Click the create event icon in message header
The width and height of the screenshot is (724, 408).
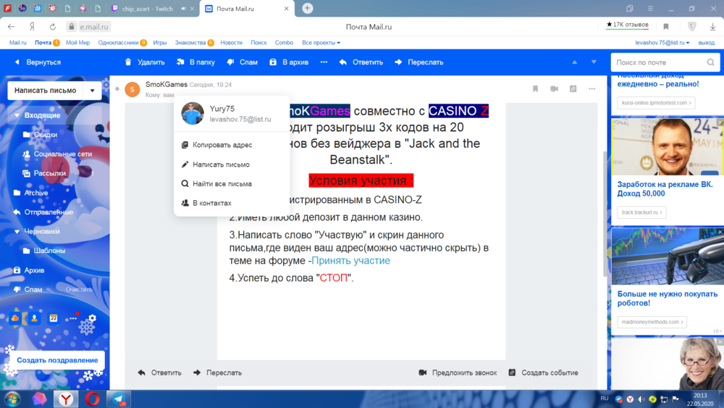coord(573,88)
